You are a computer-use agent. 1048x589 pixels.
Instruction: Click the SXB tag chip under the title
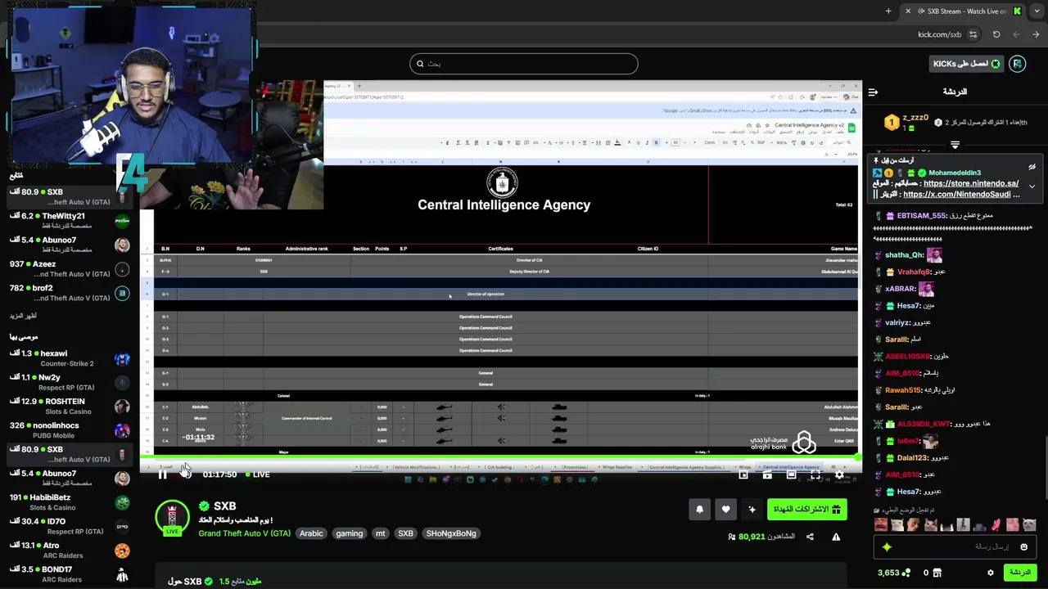(x=405, y=533)
